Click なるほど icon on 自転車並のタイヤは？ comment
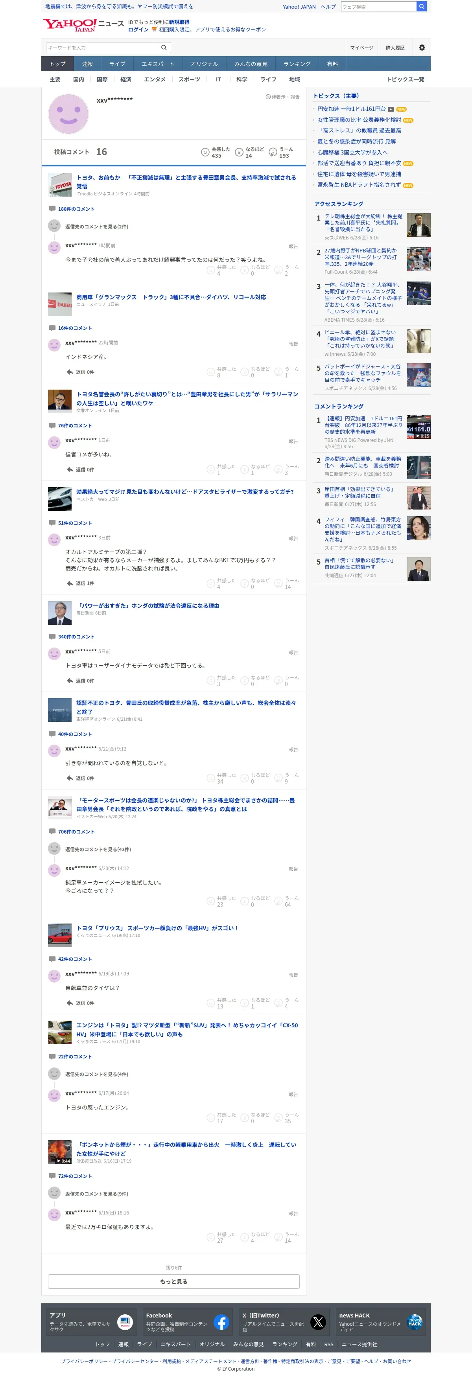 point(244,1003)
